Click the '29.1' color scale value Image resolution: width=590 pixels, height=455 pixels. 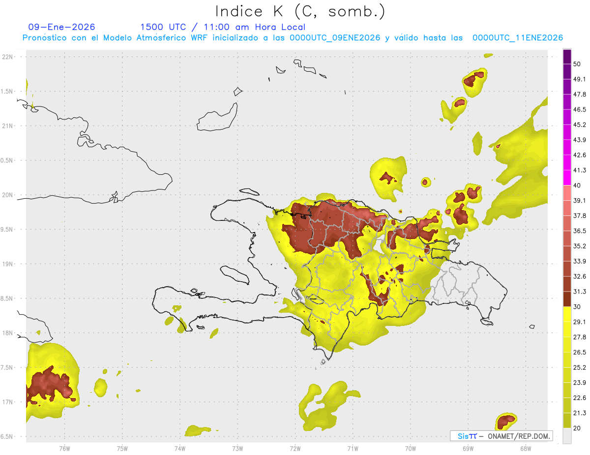[x=580, y=321]
